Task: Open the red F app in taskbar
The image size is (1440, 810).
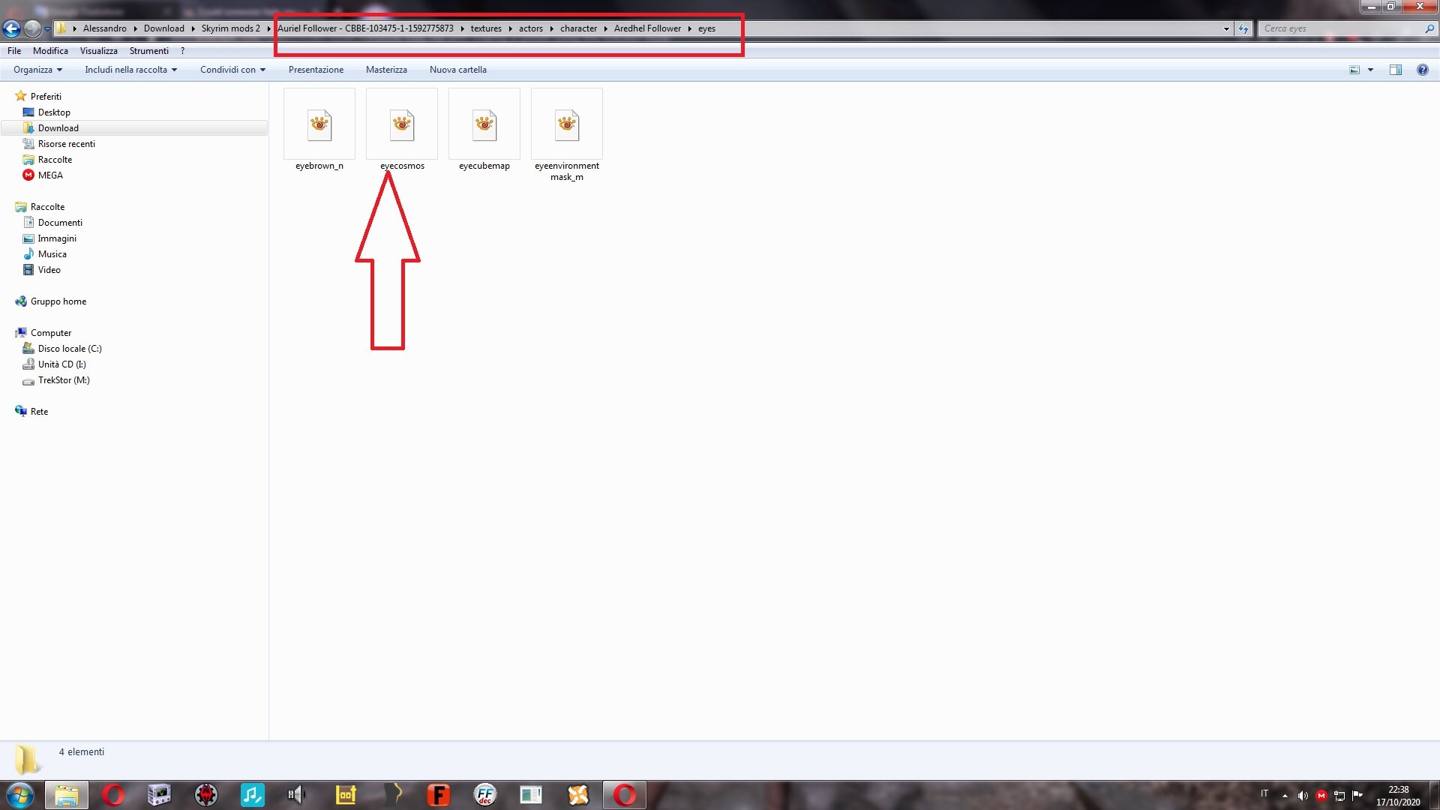Action: (x=439, y=795)
